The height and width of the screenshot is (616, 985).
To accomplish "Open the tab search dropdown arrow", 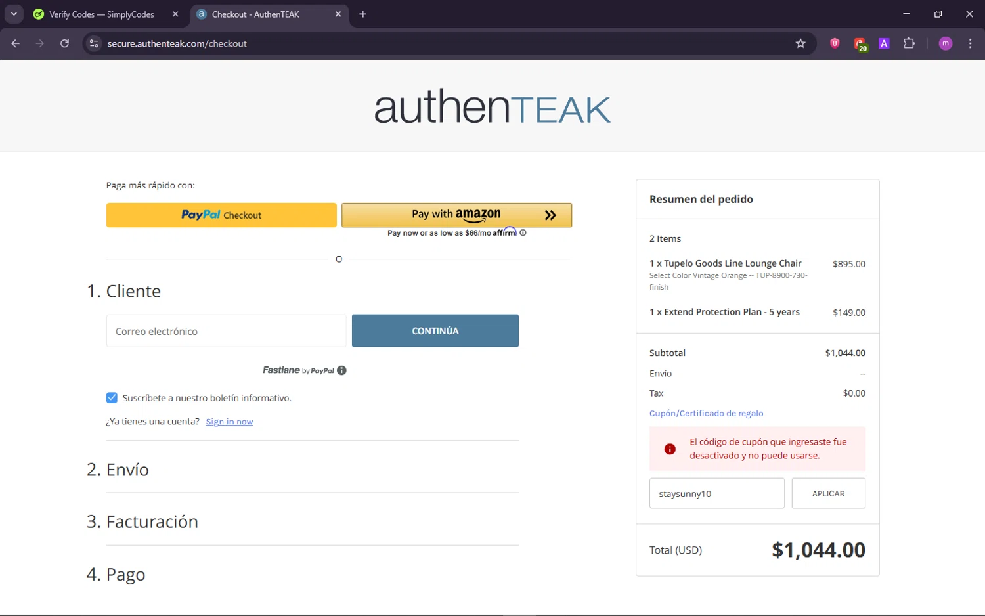I will [14, 14].
